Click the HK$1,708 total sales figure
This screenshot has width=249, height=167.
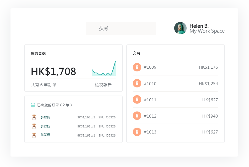53,71
